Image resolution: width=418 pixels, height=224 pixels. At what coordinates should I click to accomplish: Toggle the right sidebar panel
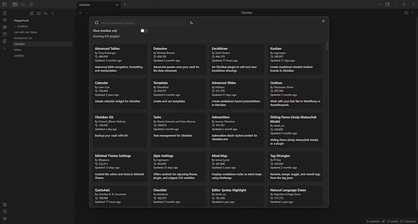coord(388,4)
